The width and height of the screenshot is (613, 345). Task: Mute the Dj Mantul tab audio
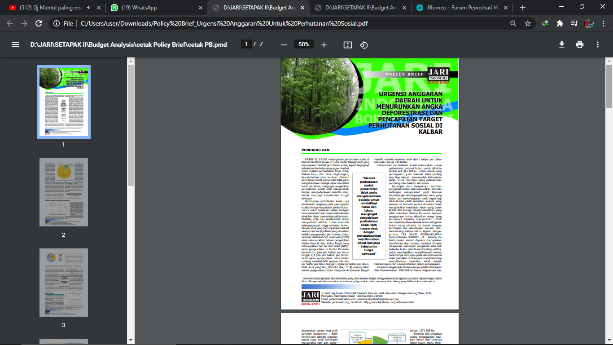click(89, 8)
